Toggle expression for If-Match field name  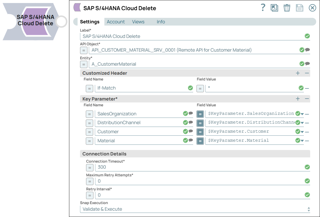(x=89, y=88)
